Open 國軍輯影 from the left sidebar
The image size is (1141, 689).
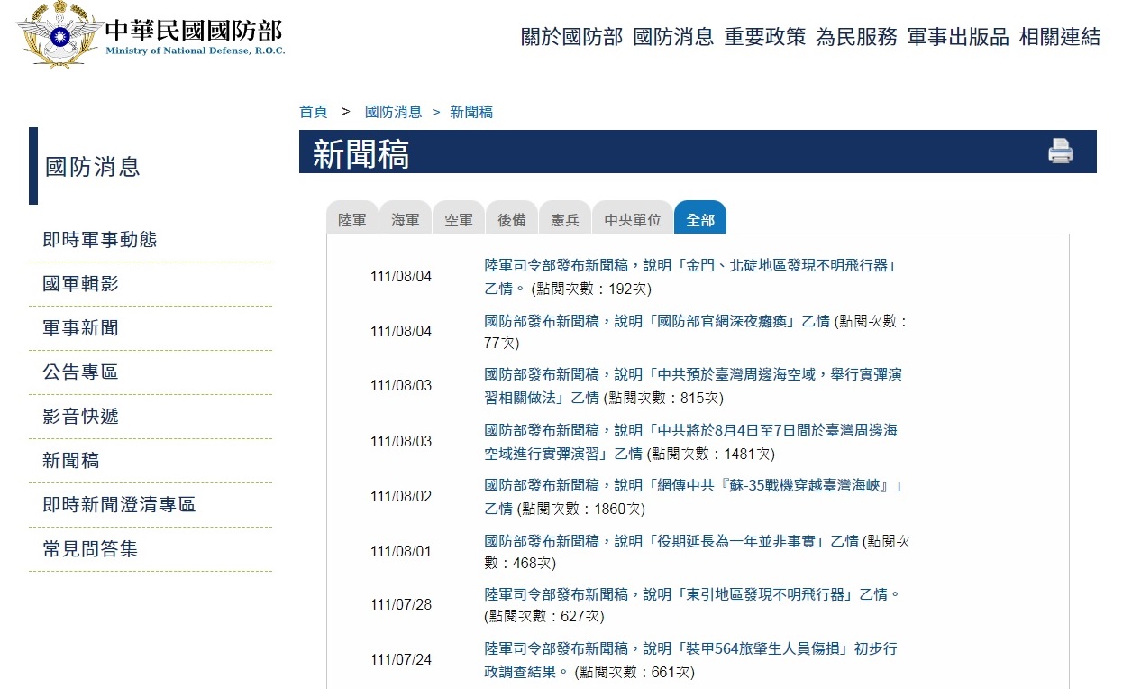click(80, 283)
